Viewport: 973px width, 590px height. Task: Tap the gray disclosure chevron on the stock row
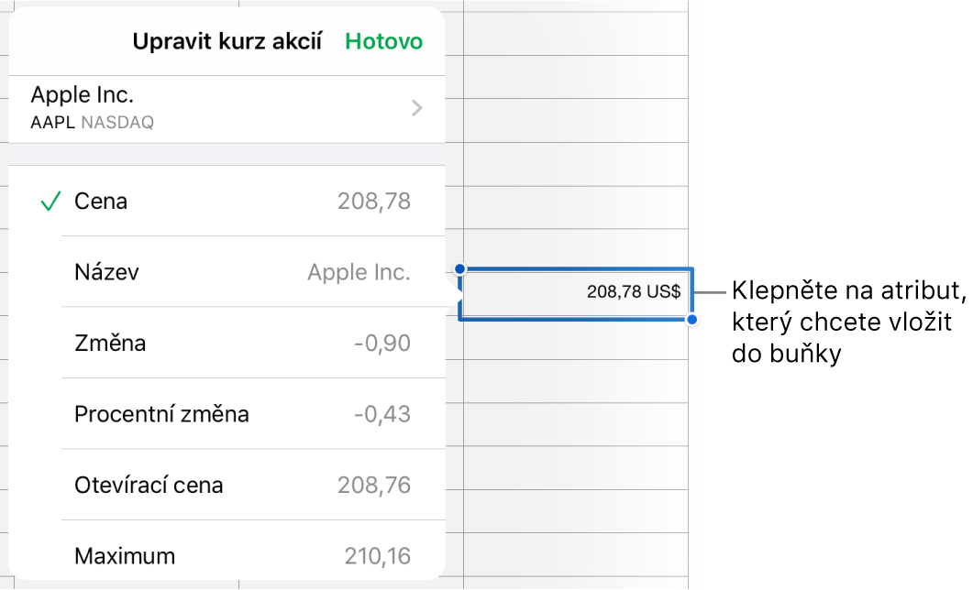tap(415, 107)
